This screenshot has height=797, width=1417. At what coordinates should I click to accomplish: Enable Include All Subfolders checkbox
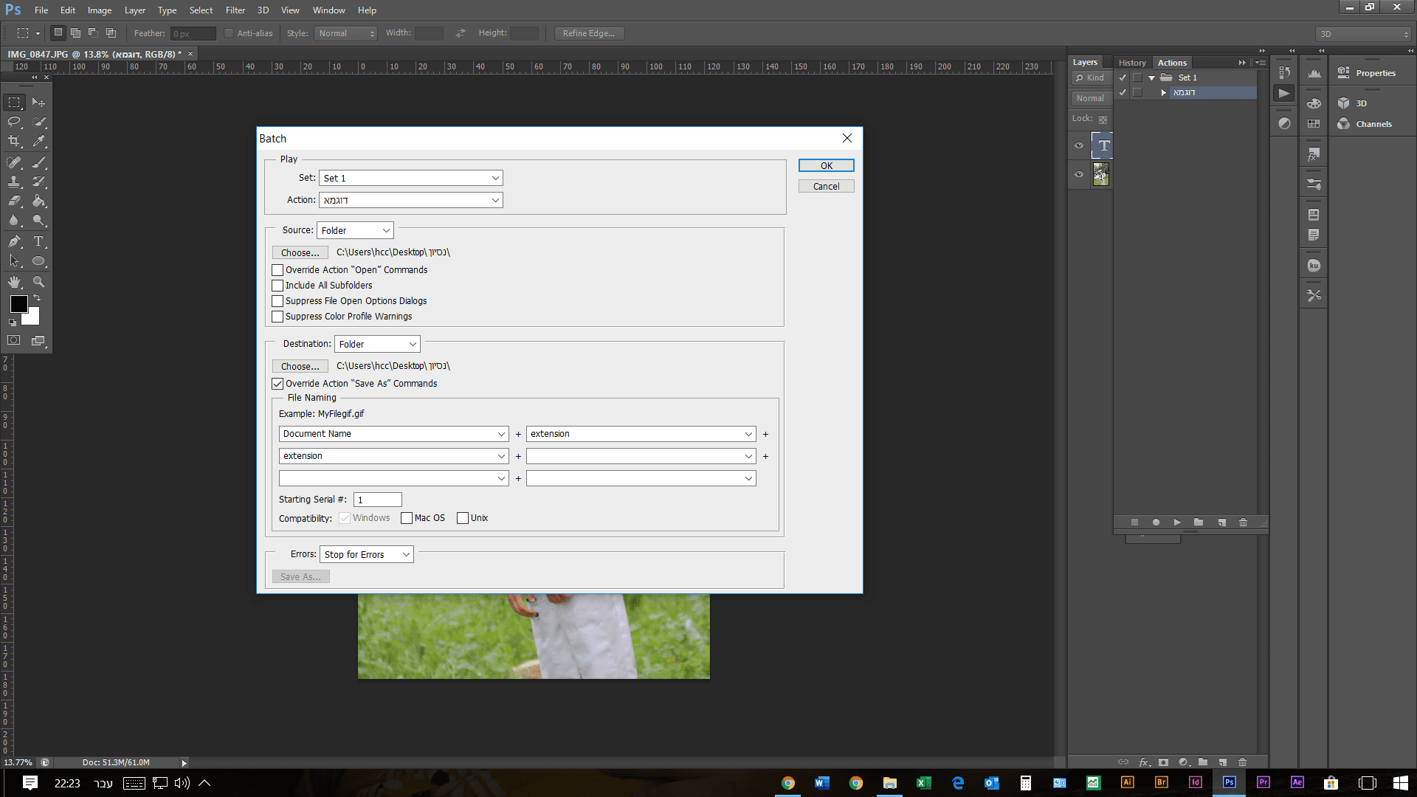point(277,286)
